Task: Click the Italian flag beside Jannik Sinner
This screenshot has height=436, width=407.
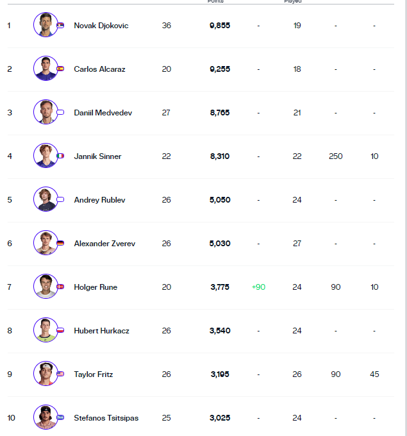Action: pyautogui.click(x=60, y=156)
